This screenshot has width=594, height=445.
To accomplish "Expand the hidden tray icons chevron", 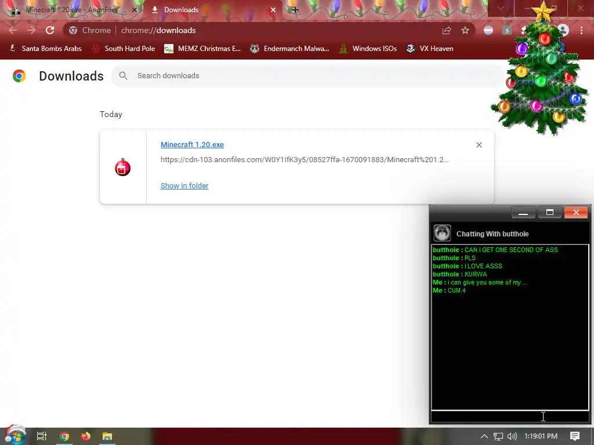I will pyautogui.click(x=484, y=436).
